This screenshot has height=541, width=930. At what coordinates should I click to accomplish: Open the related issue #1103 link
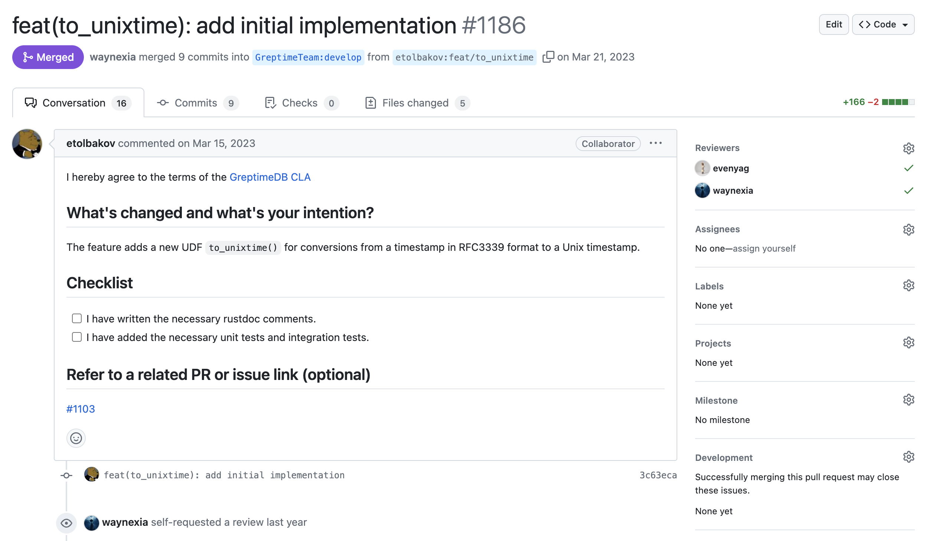pyautogui.click(x=81, y=409)
